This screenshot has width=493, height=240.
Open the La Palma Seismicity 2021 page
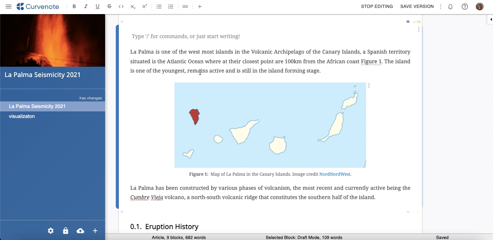point(37,106)
